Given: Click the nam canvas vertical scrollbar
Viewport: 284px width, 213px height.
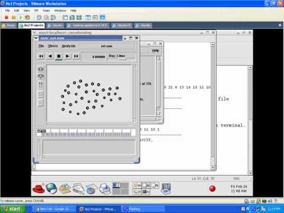Looking at the screenshot, I should [135, 93].
